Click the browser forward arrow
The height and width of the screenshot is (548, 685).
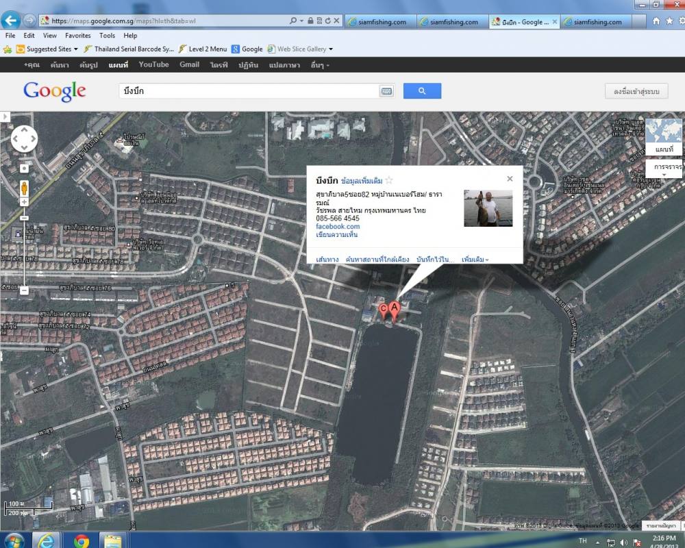(x=29, y=21)
